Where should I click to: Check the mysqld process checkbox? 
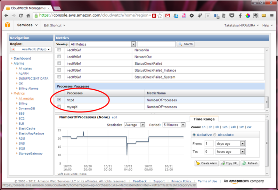pos(59,106)
